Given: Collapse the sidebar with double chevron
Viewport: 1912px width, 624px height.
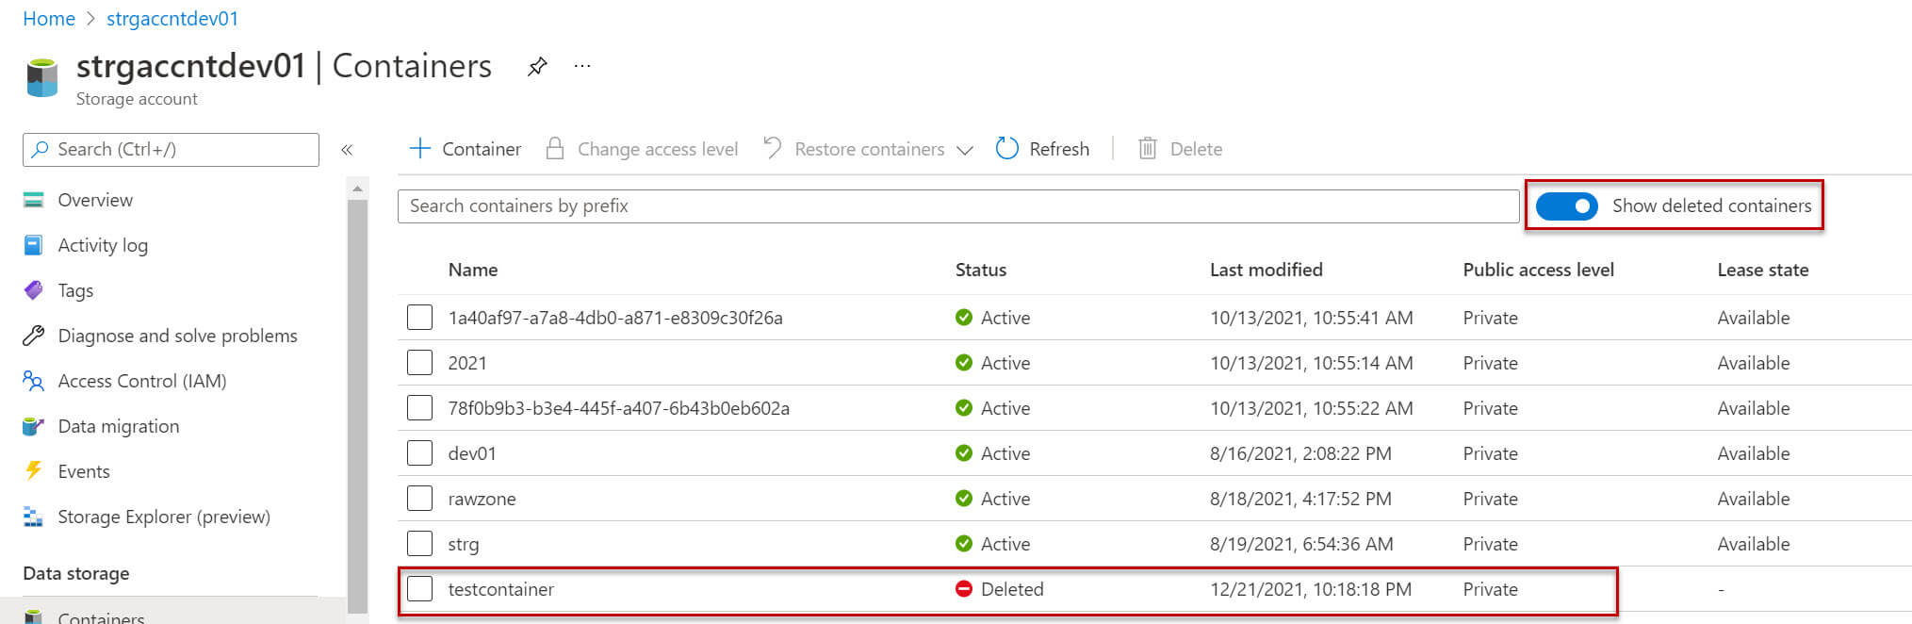Looking at the screenshot, I should coord(347,150).
